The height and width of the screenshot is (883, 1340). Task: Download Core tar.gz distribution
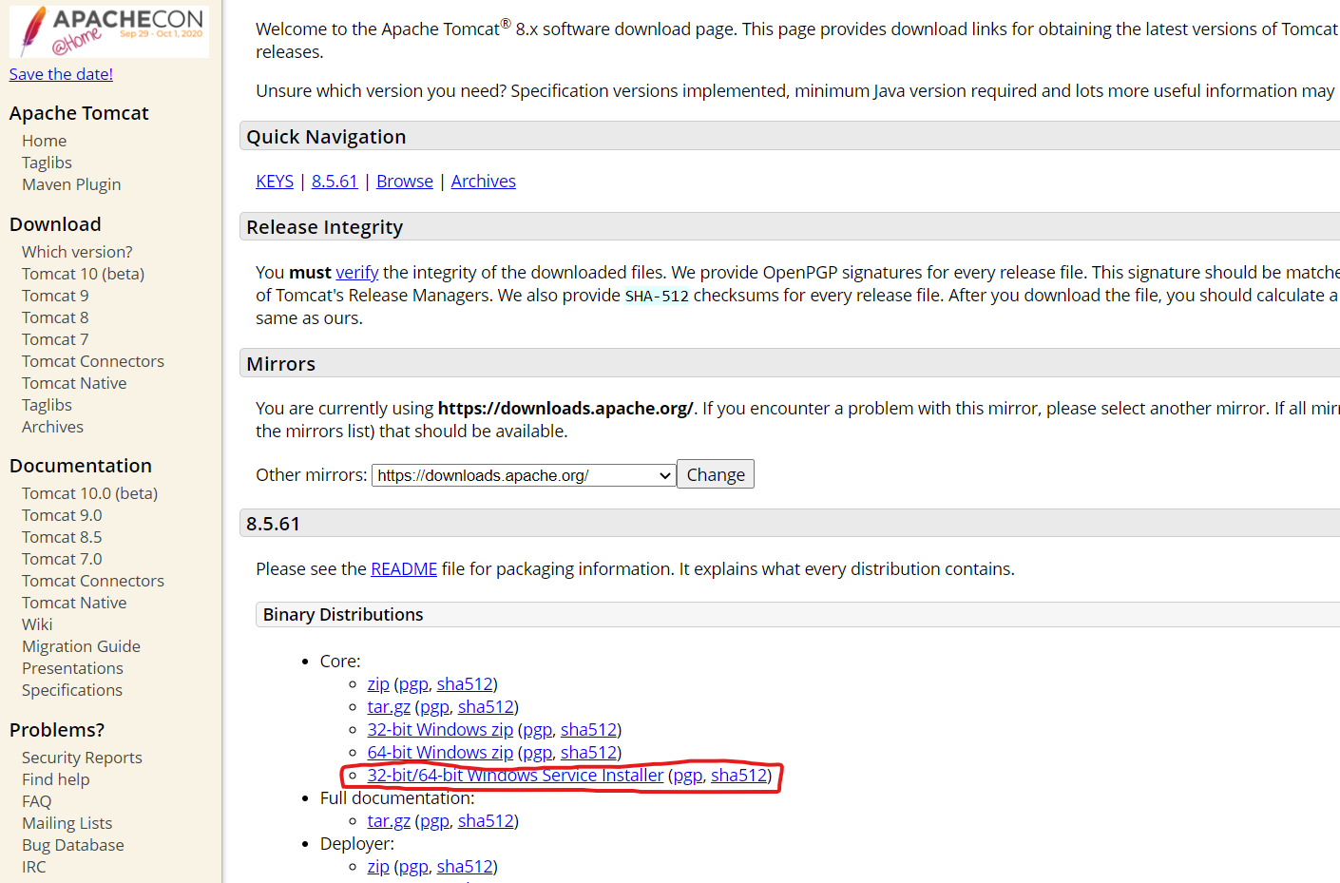point(389,707)
